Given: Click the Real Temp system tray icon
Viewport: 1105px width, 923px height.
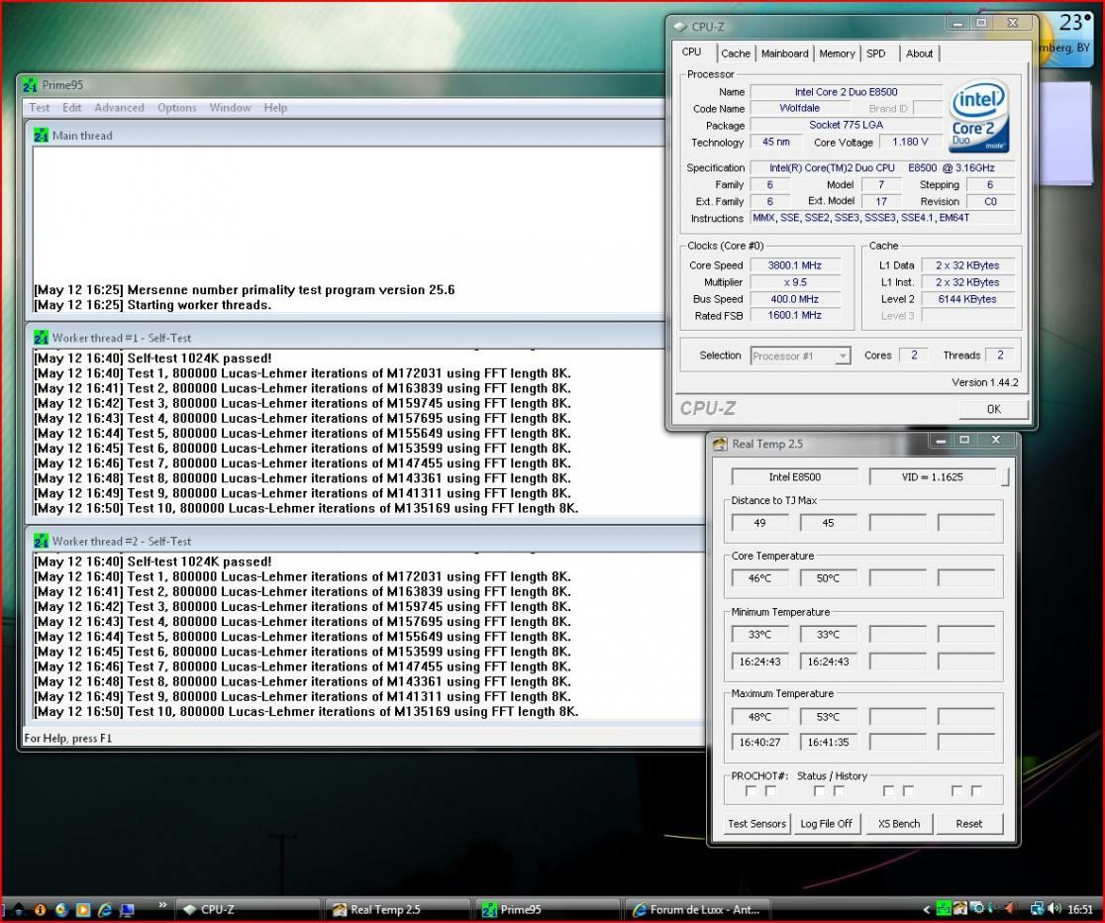Looking at the screenshot, I should [959, 908].
